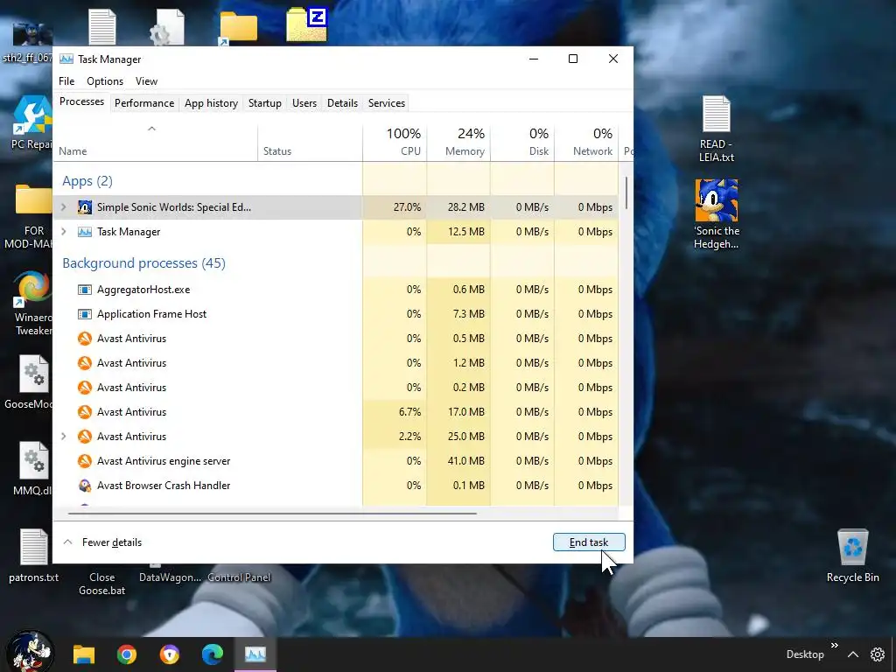Click the Avast Browser Crash Handler icon

coord(85,485)
